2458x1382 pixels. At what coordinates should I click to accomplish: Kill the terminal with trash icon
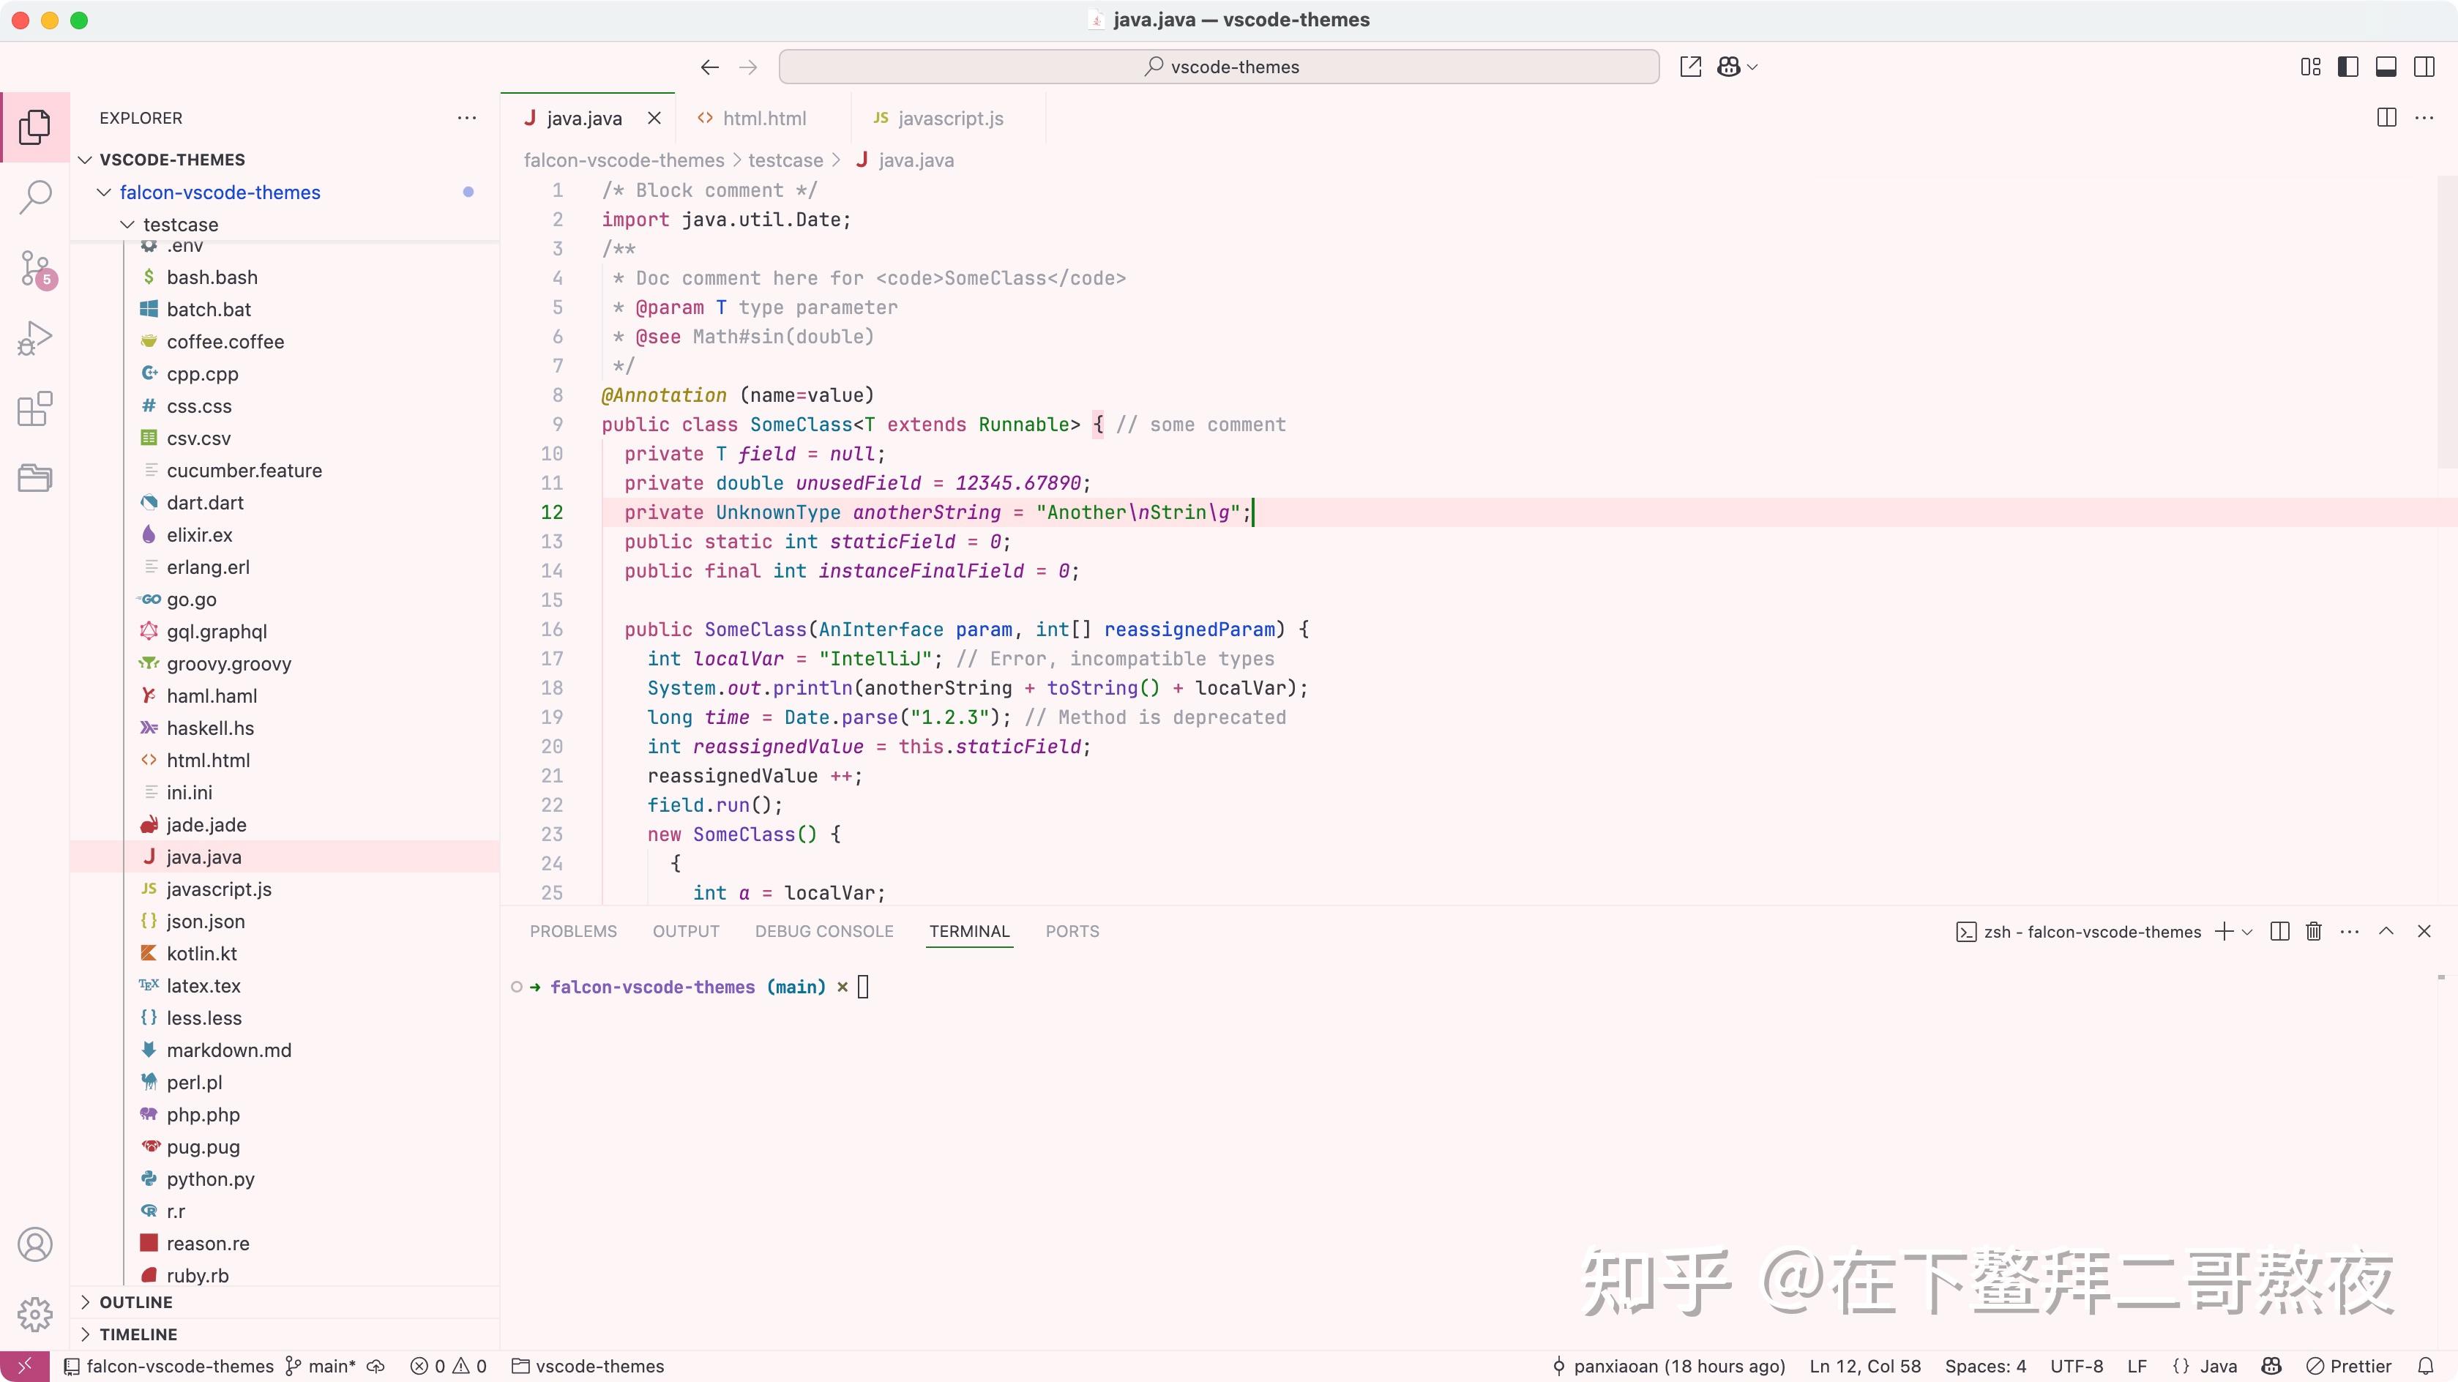(2314, 932)
